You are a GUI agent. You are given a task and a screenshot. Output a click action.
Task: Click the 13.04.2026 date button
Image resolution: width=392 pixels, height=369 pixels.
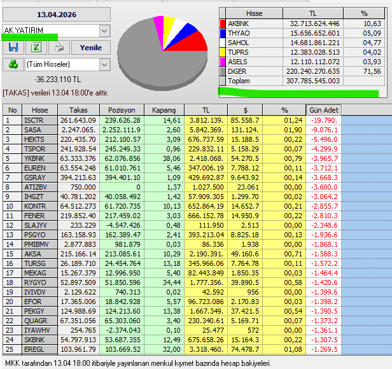coord(57,15)
